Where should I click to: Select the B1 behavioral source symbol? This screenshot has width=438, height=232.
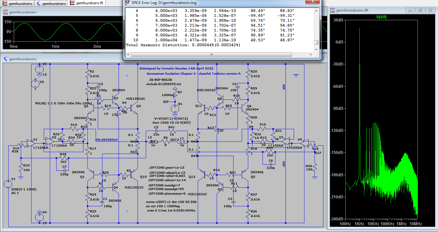[x=175, y=108]
